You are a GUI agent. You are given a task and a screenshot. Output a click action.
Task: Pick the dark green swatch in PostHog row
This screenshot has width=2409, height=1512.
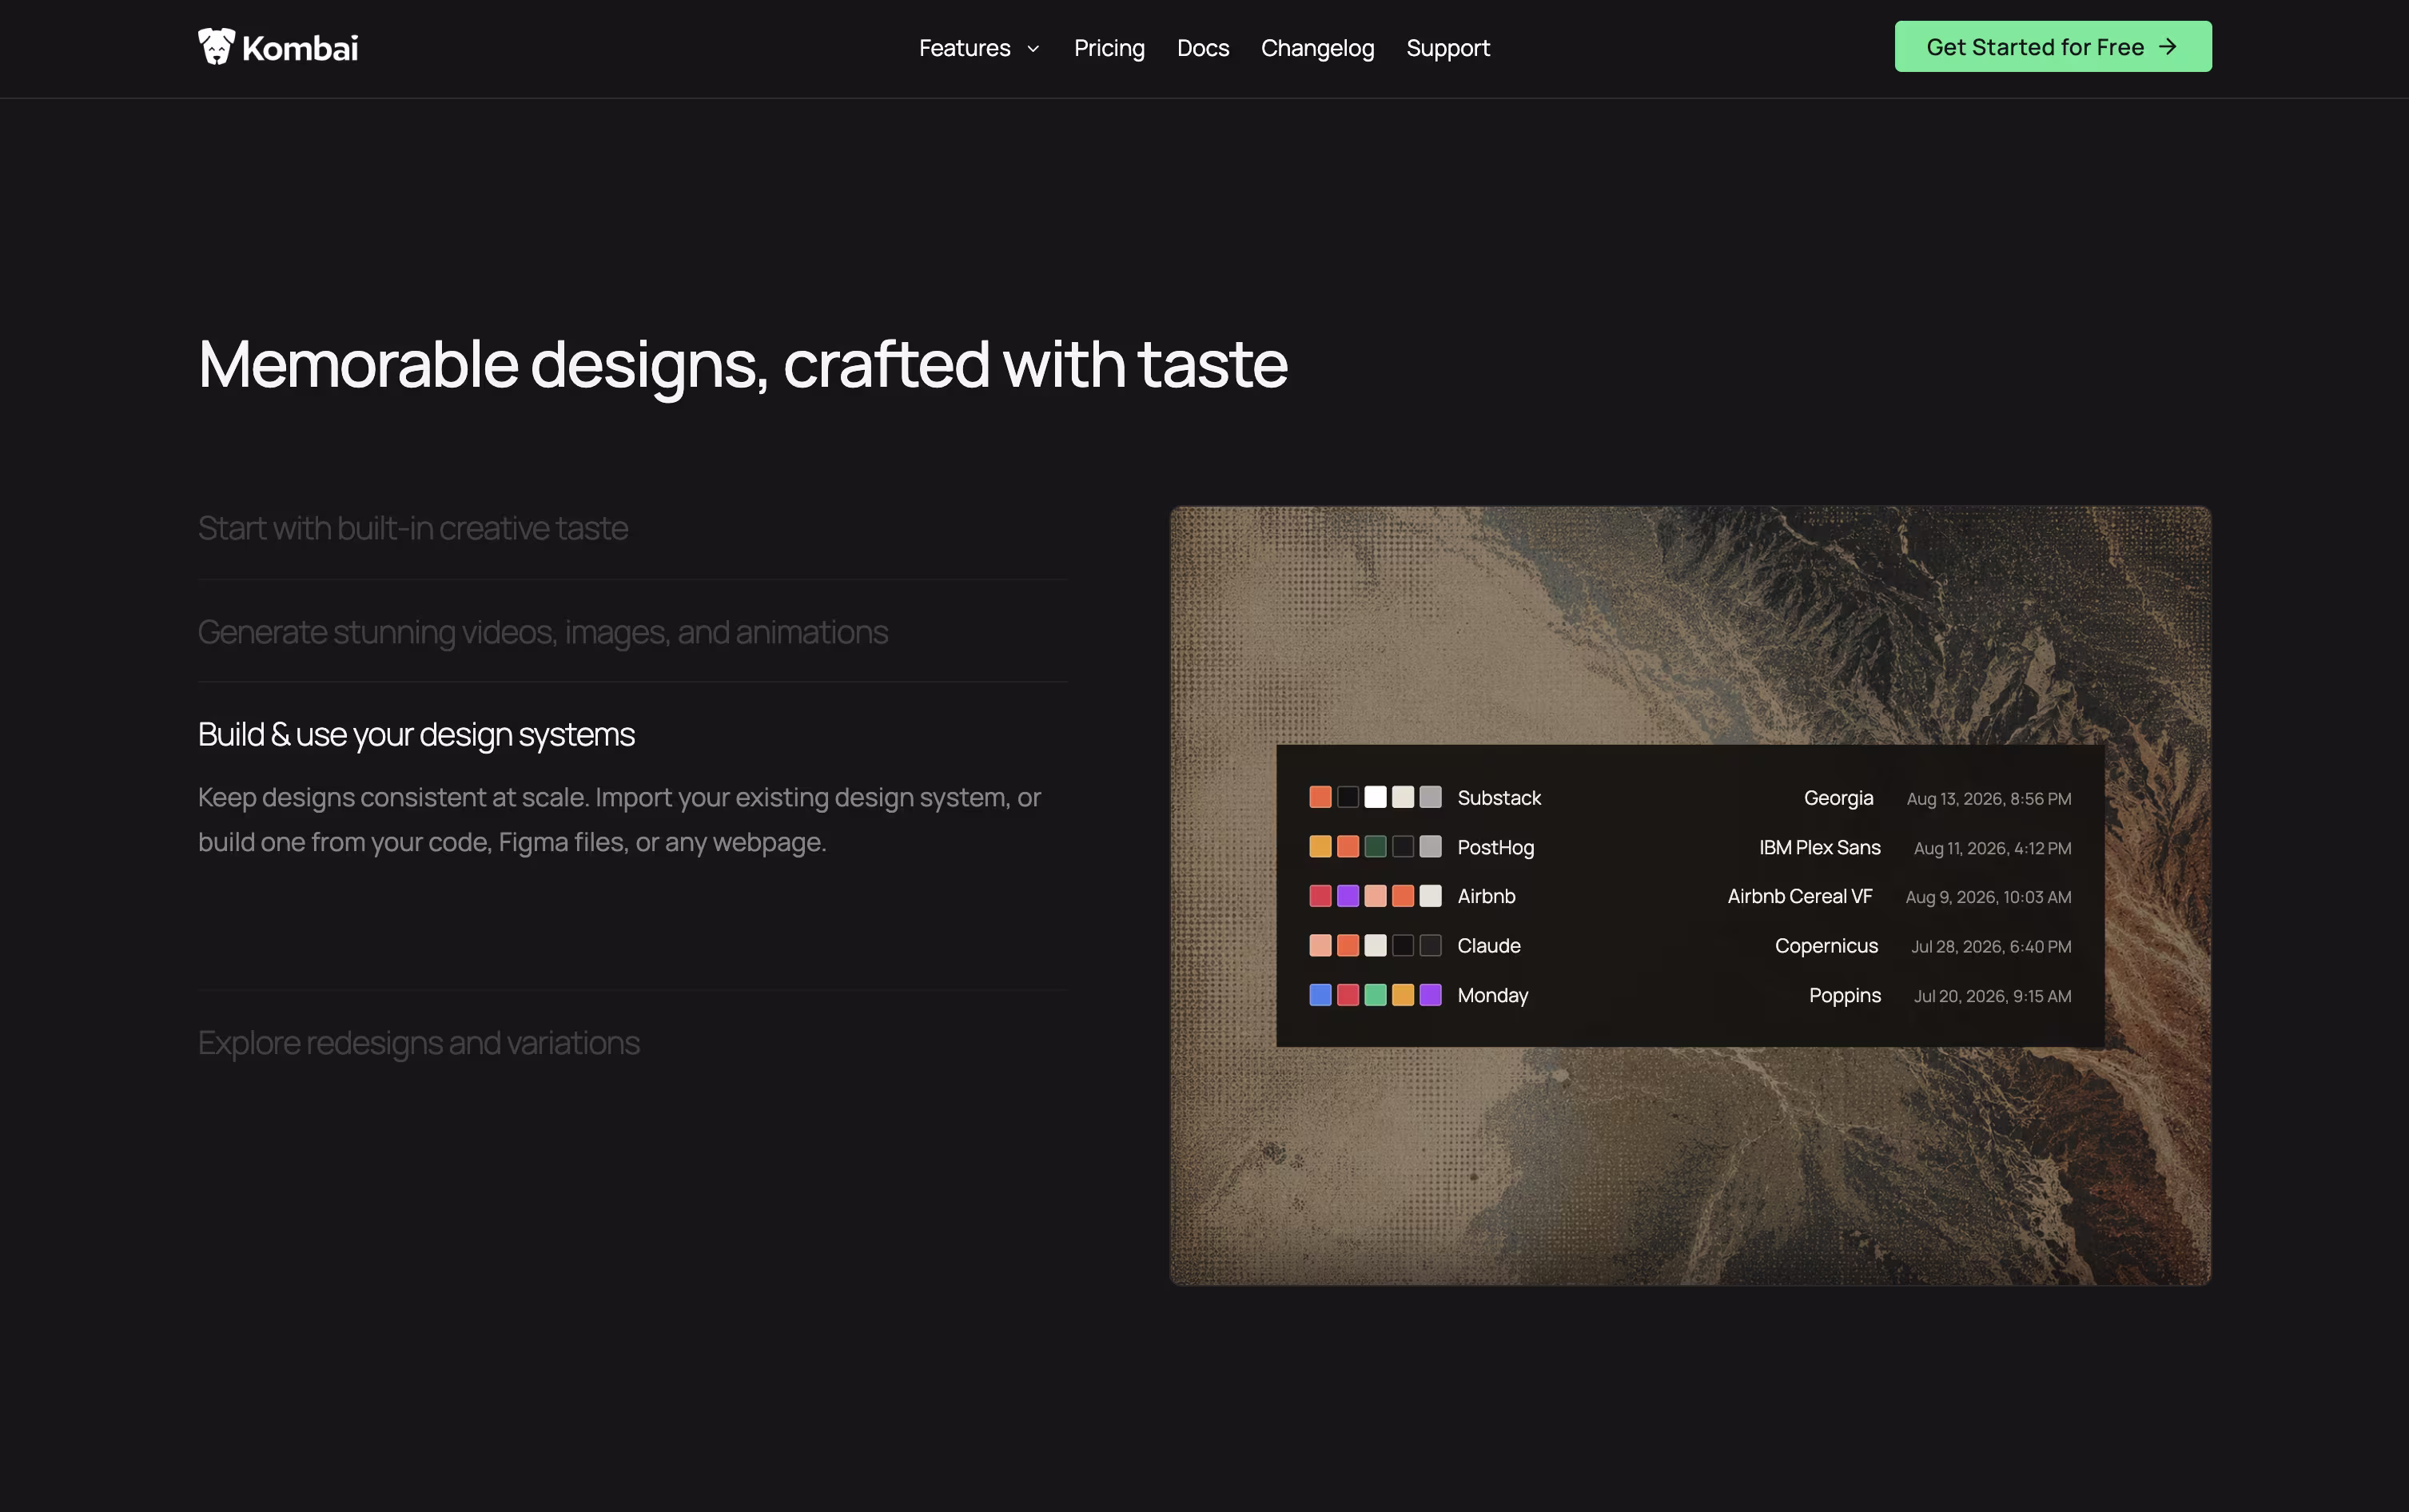point(1376,847)
